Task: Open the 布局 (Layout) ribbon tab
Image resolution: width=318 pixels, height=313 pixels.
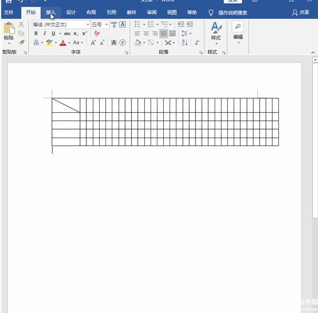Action: (x=91, y=12)
